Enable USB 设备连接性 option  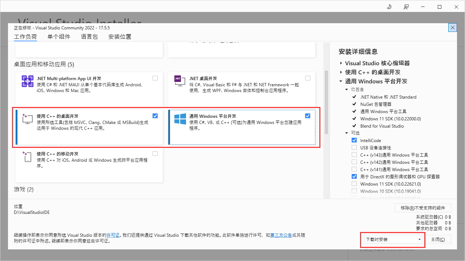pos(354,148)
